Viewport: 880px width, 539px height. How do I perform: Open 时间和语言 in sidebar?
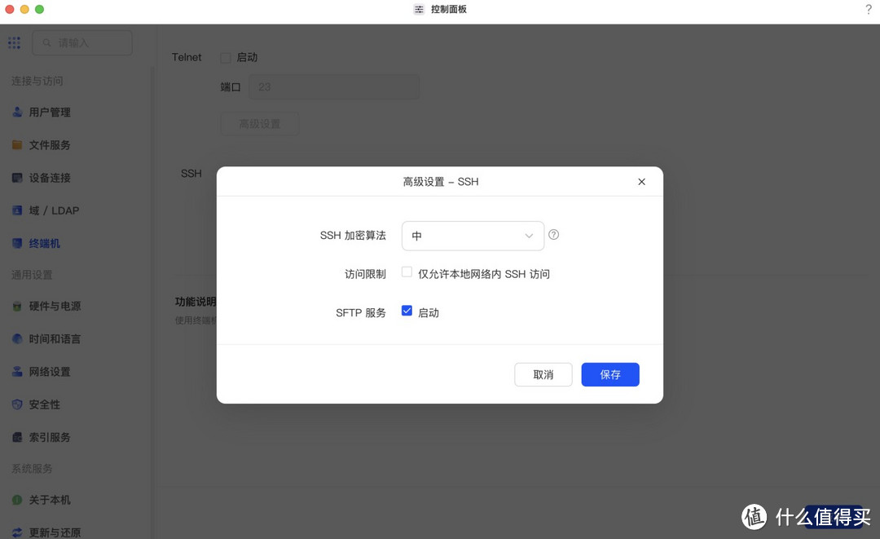55,338
